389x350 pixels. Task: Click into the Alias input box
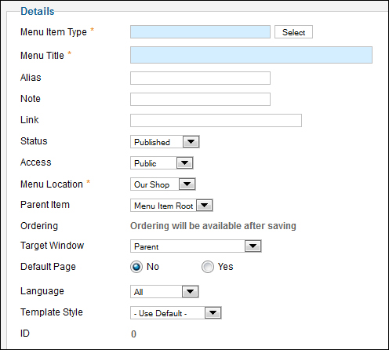click(x=200, y=78)
